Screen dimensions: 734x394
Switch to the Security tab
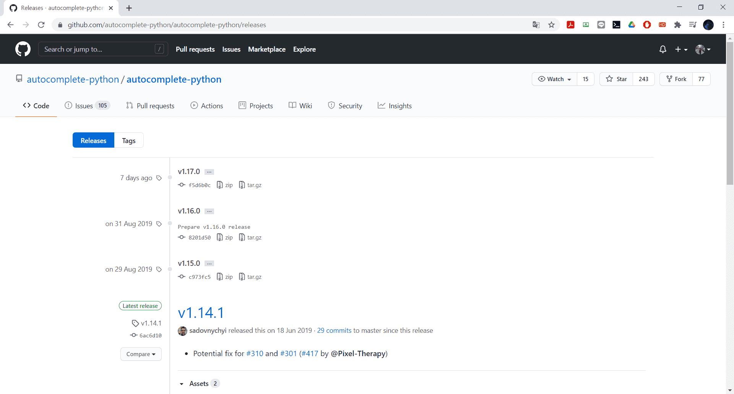coord(345,106)
